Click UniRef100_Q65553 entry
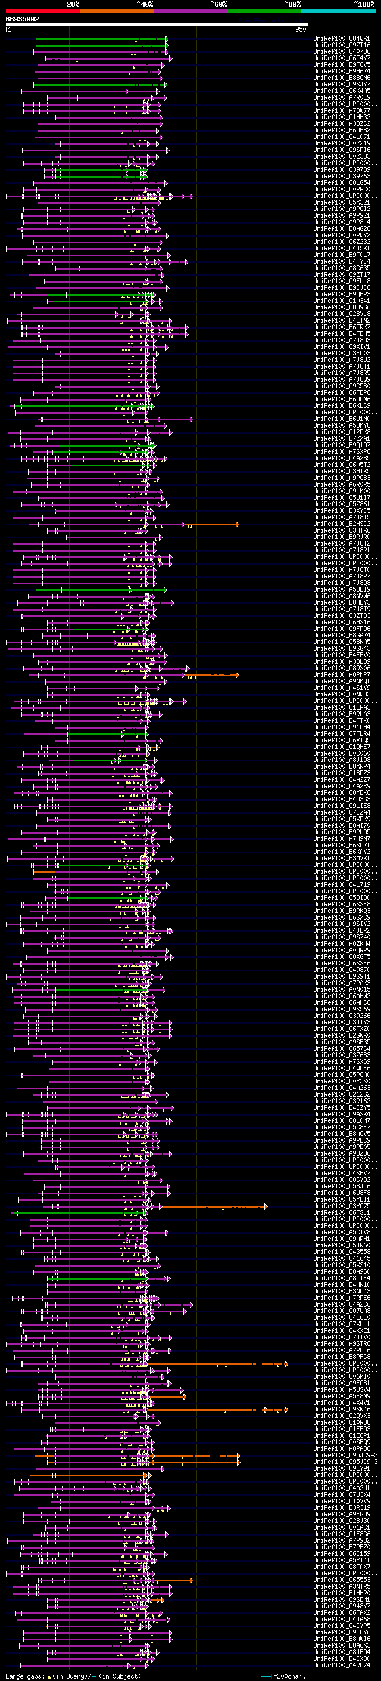The width and height of the screenshot is (381, 1681). tap(342, 1580)
